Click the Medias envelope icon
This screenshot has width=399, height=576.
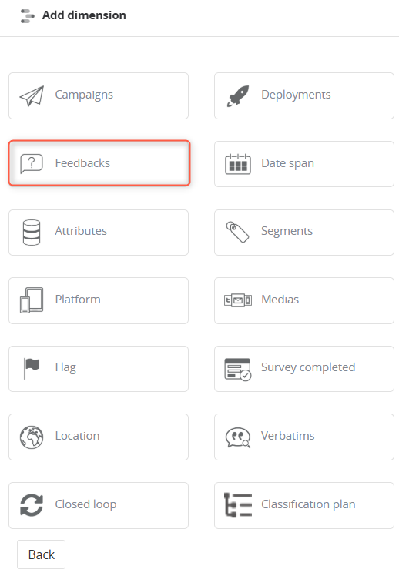tap(238, 300)
